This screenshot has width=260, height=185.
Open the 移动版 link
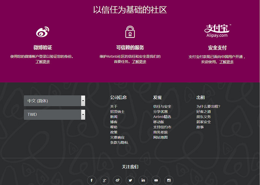click(159, 122)
